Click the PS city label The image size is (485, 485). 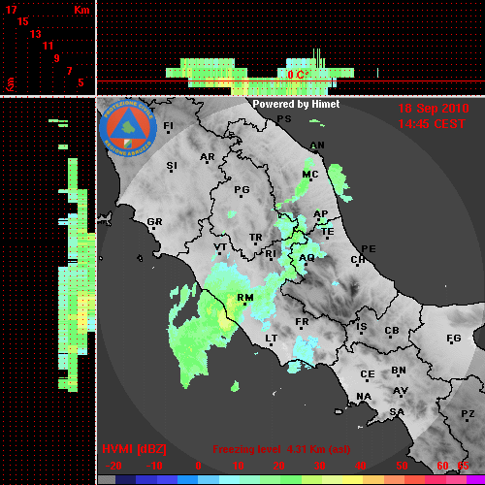click(x=284, y=119)
